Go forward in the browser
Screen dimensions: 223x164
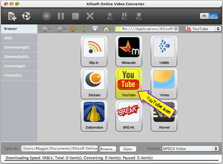(x=59, y=29)
